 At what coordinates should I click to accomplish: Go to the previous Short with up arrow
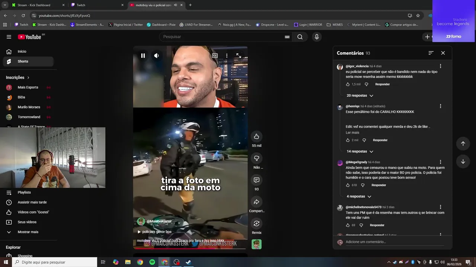coord(463,144)
